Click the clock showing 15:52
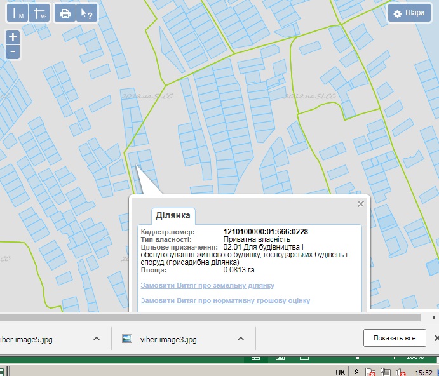 [424, 372]
